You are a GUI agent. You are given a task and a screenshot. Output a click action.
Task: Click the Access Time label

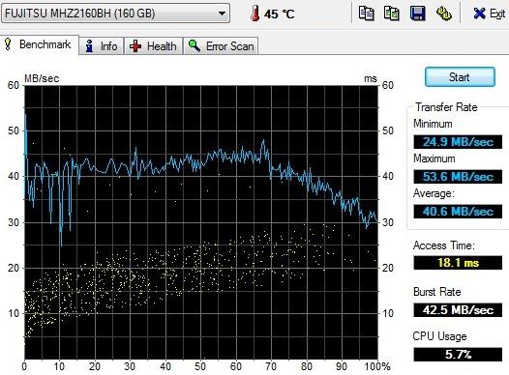444,245
